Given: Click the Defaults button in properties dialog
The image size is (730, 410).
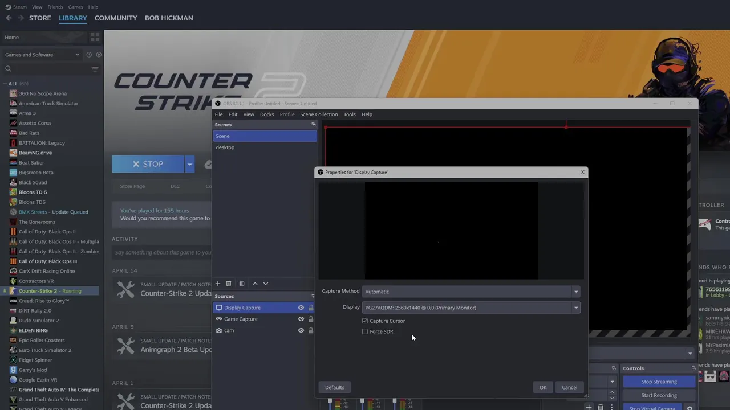Looking at the screenshot, I should pyautogui.click(x=335, y=387).
